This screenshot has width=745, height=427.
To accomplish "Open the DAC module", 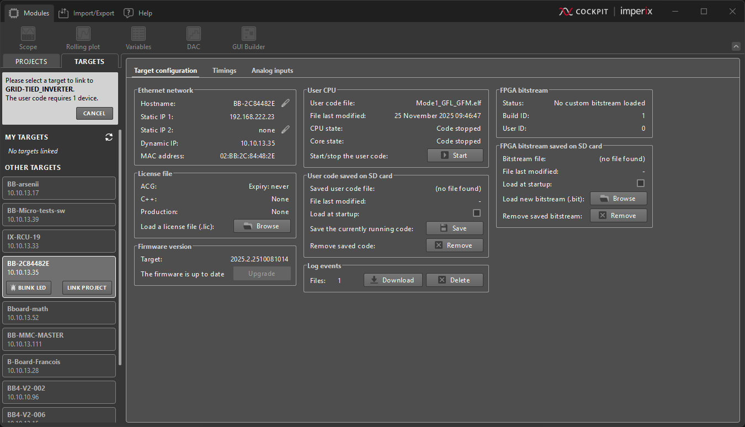I will (x=193, y=38).
